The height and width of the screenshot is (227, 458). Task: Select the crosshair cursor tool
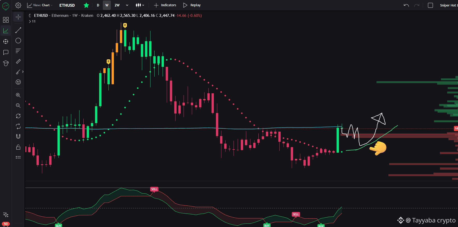[x=18, y=17]
